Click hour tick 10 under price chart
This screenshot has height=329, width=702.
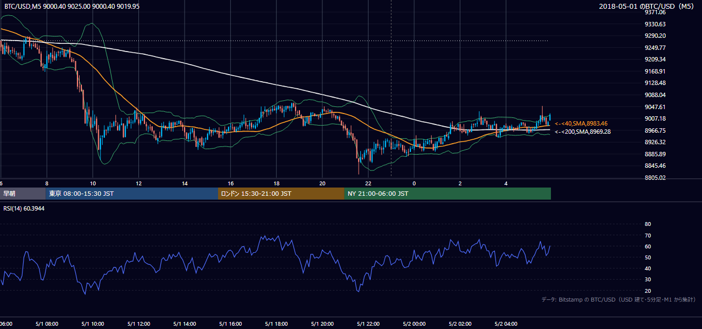click(93, 183)
